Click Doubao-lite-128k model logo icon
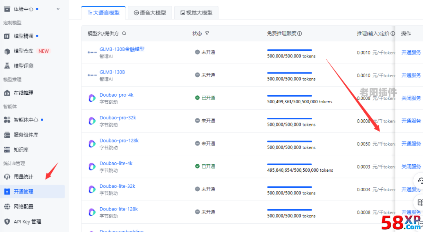 pyautogui.click(x=92, y=212)
